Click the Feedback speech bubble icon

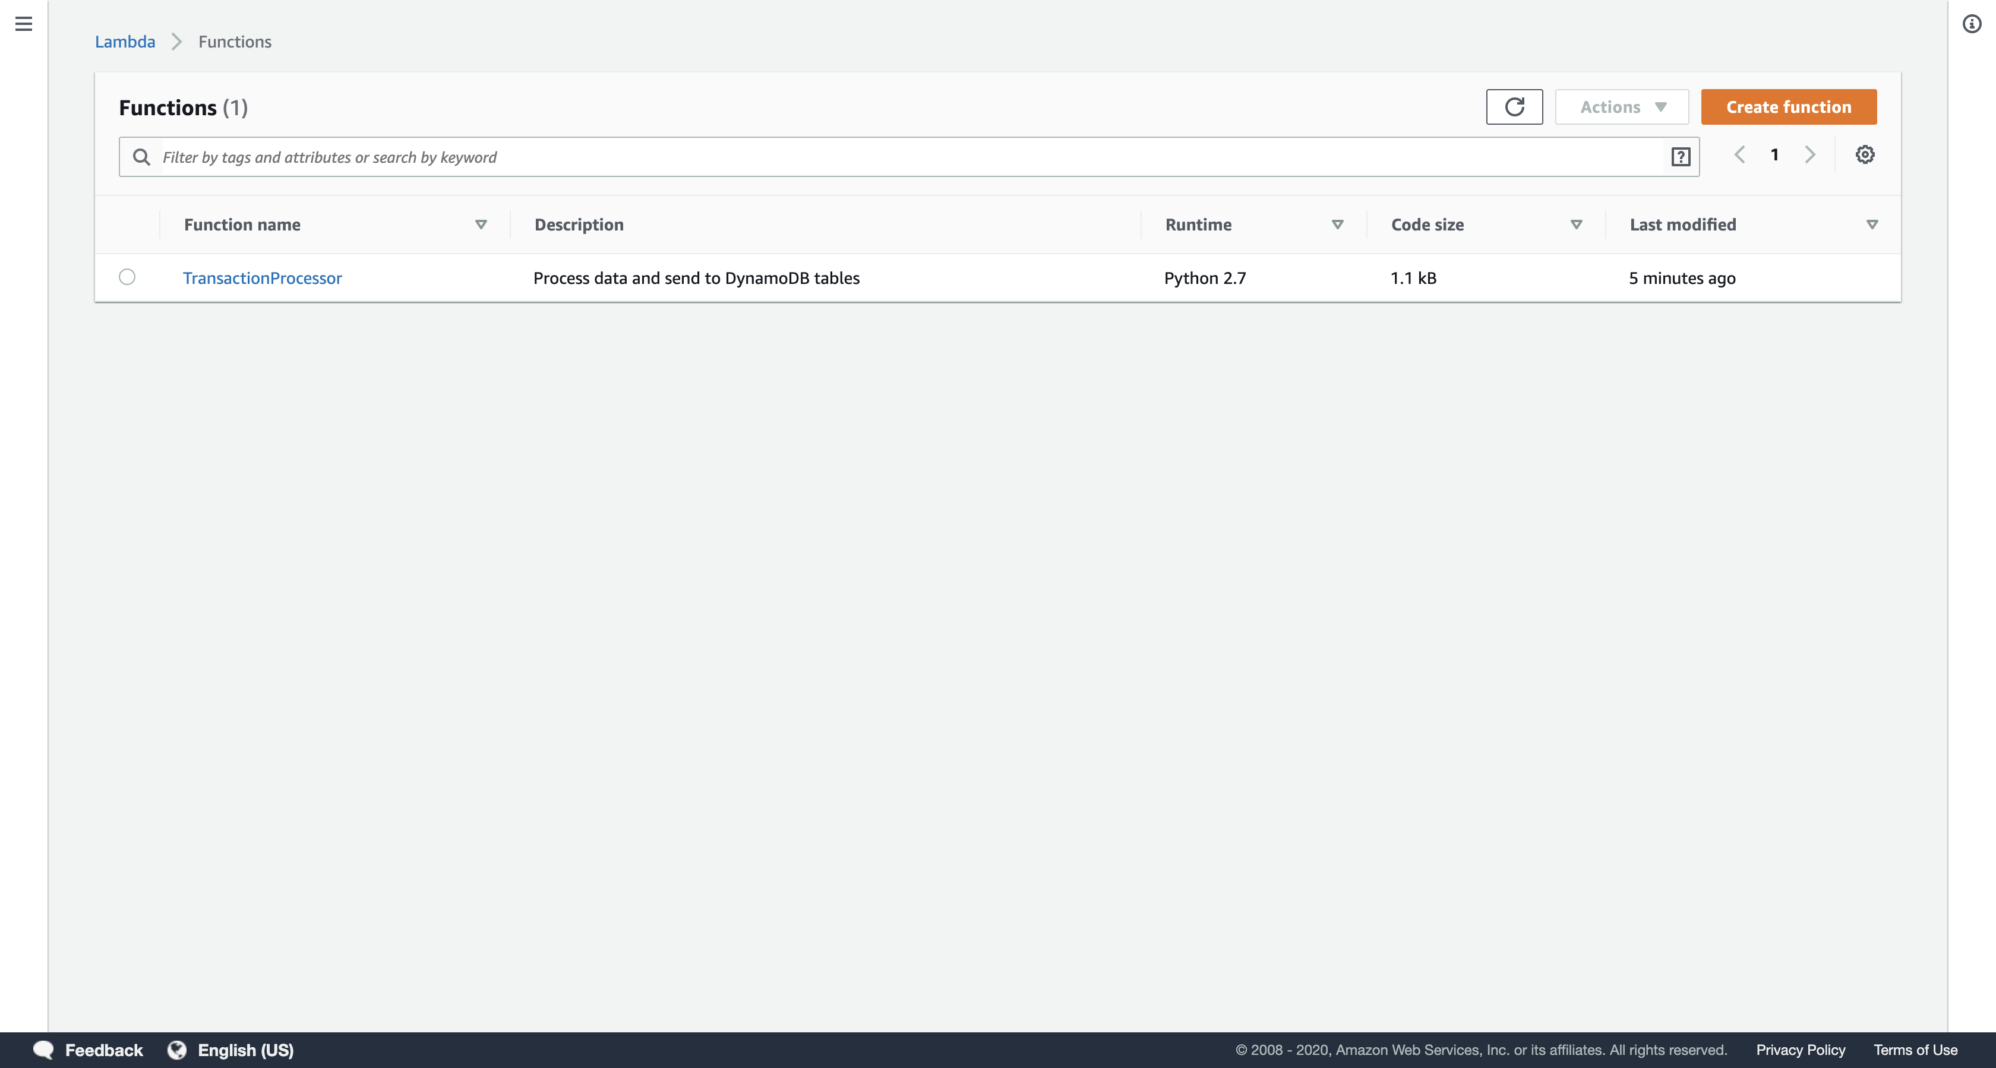tap(43, 1050)
